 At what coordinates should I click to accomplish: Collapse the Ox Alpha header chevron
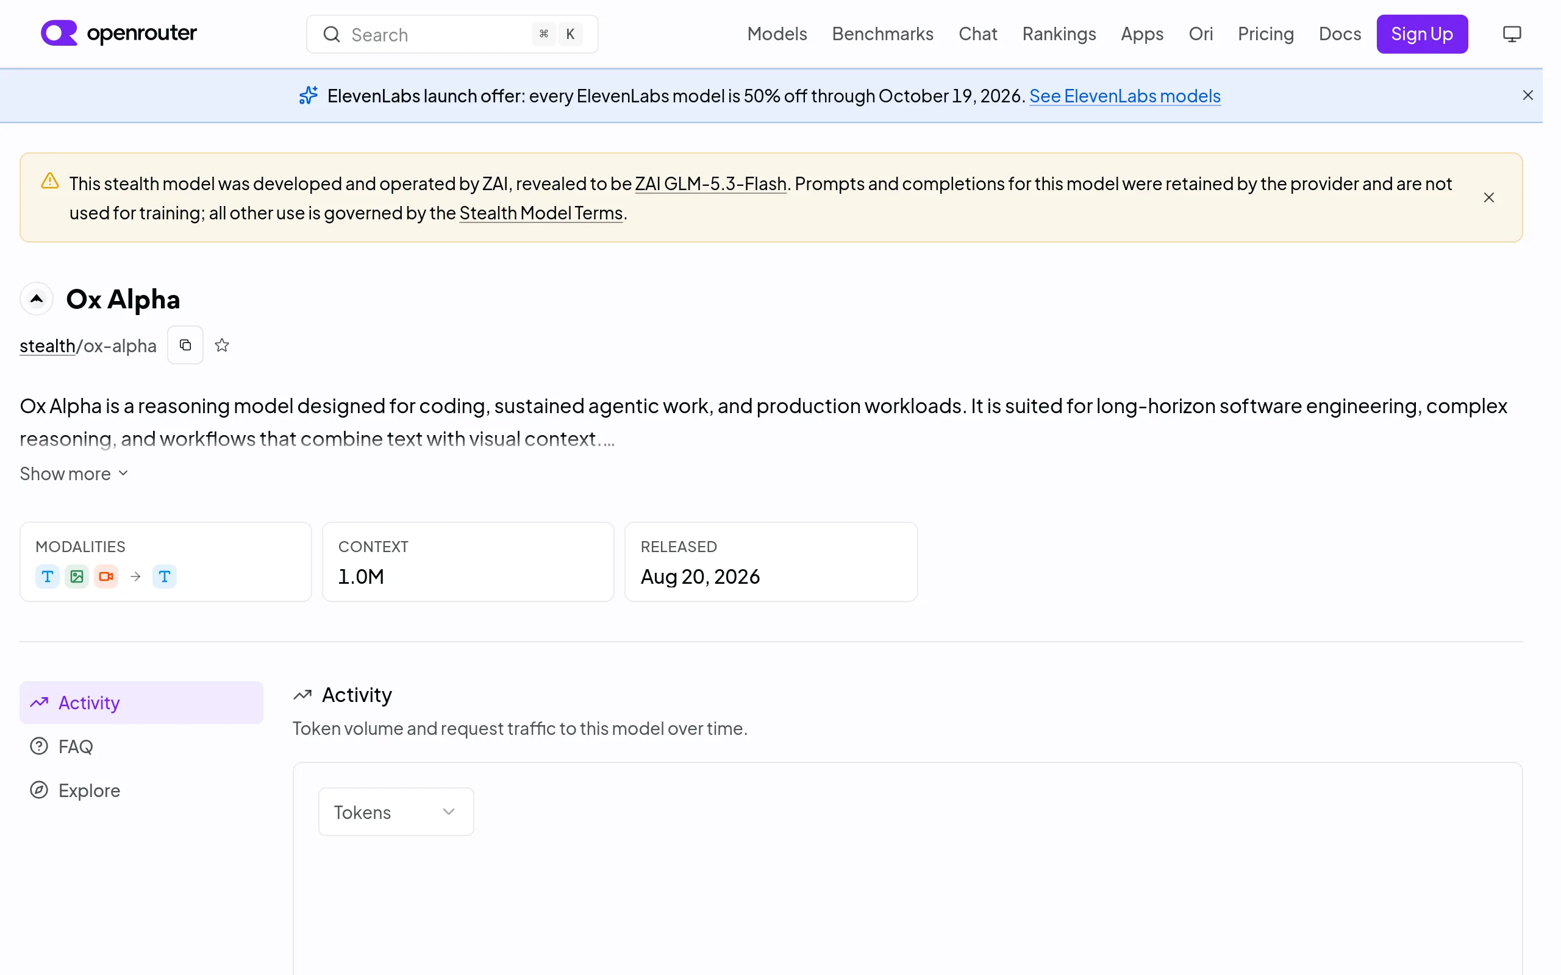[37, 299]
